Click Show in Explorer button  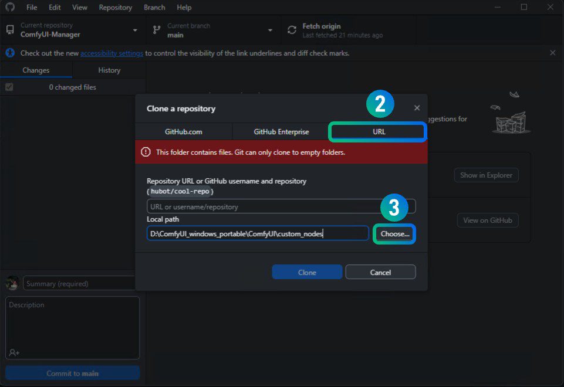[x=487, y=175]
